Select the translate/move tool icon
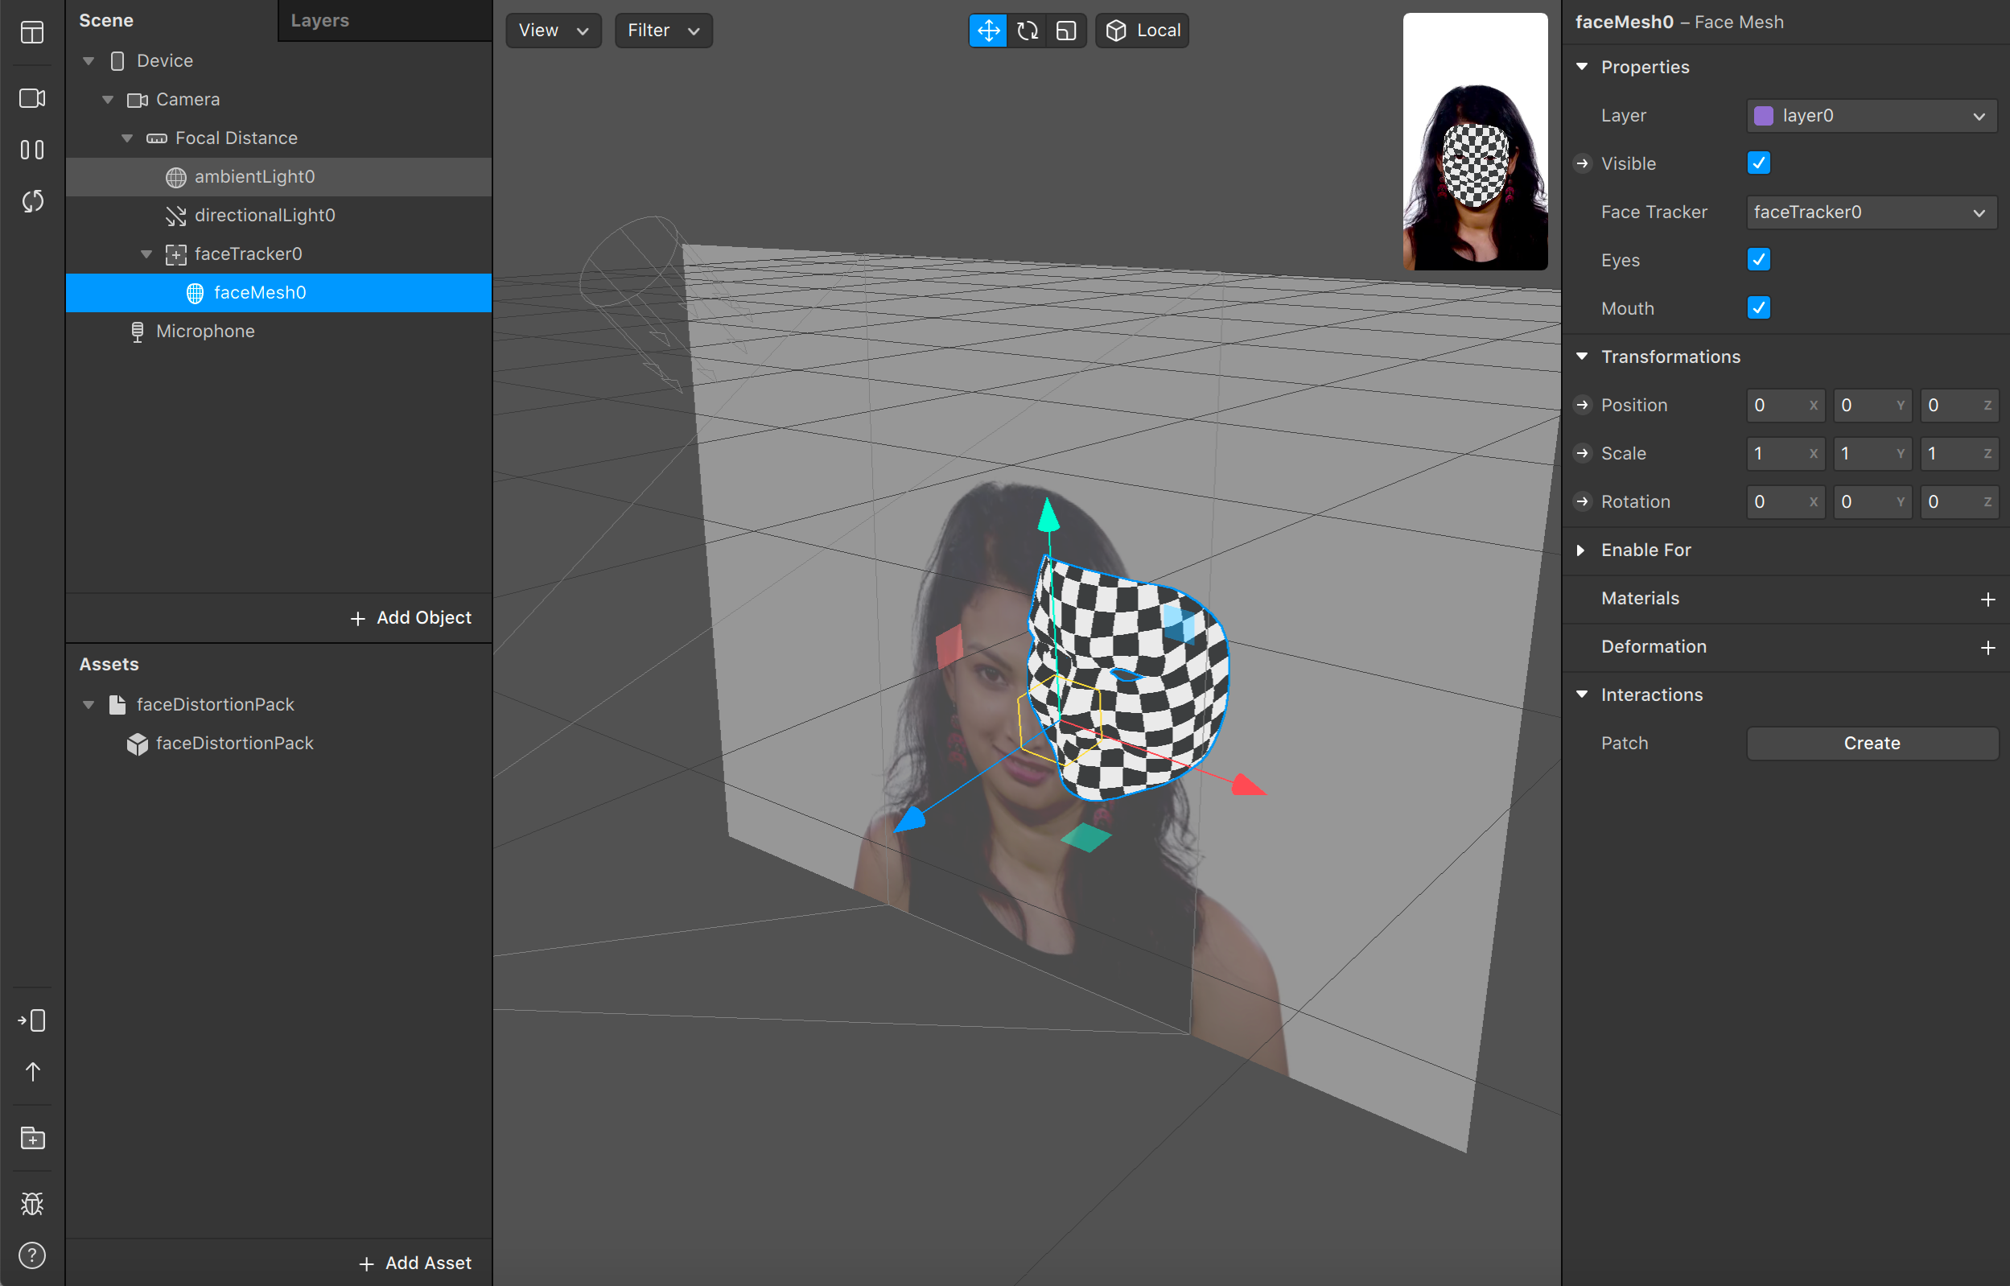Viewport: 2010px width, 1286px height. point(987,29)
